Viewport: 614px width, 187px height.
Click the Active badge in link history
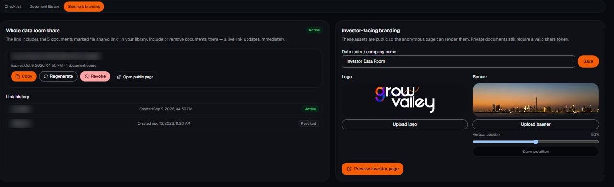tap(310, 109)
